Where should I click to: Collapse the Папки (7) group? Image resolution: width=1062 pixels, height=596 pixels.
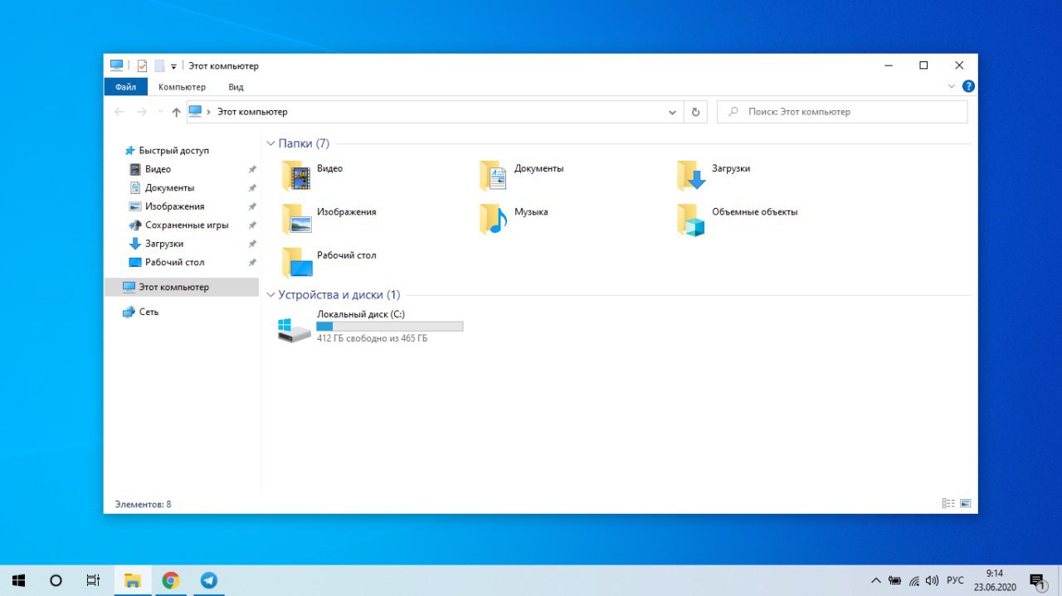[x=270, y=143]
